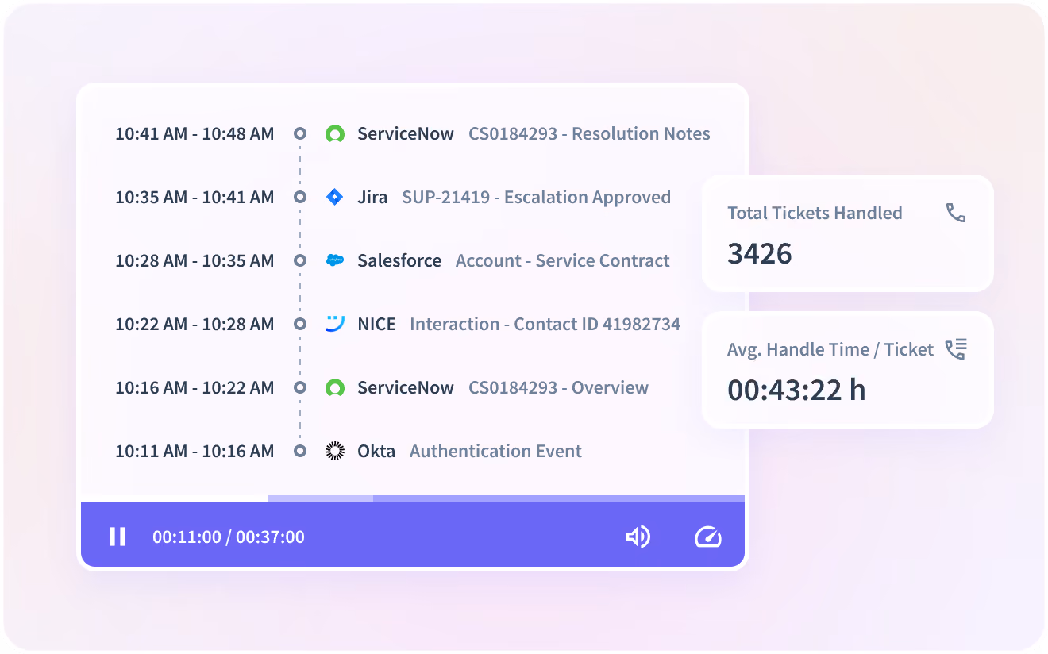
Task: Click the Salesforce app name
Action: point(399,260)
